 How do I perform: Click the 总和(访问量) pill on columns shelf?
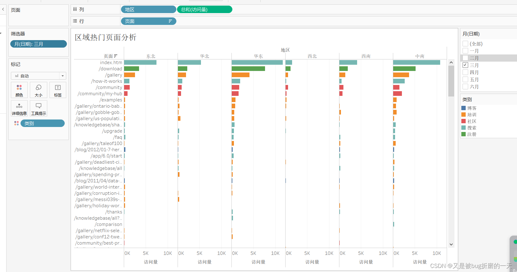(205, 10)
